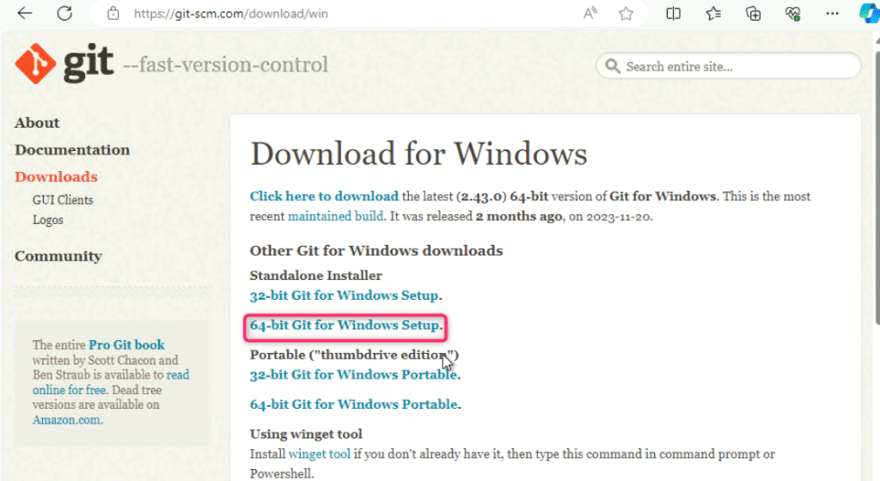
Task: Click the browser Back arrow
Action: 25,14
